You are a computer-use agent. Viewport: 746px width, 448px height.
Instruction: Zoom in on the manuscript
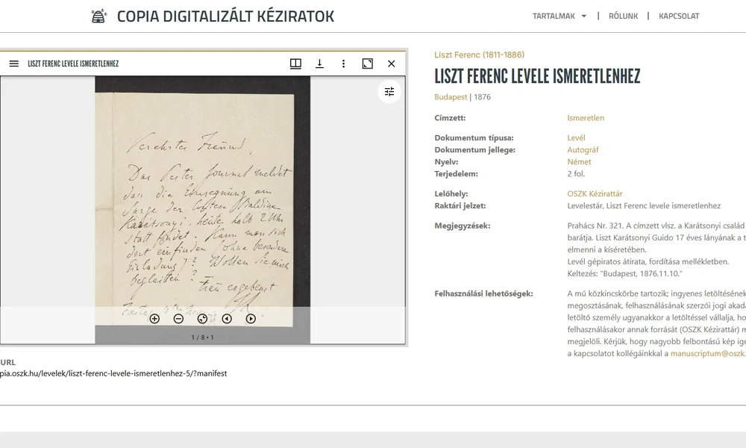coord(154,319)
